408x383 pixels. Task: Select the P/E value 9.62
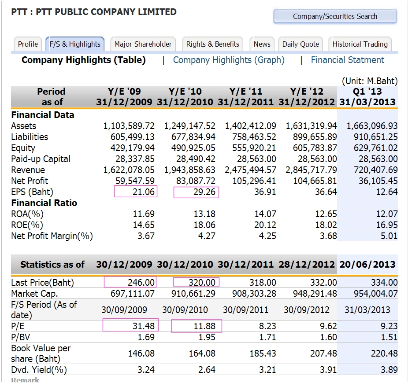(x=328, y=326)
